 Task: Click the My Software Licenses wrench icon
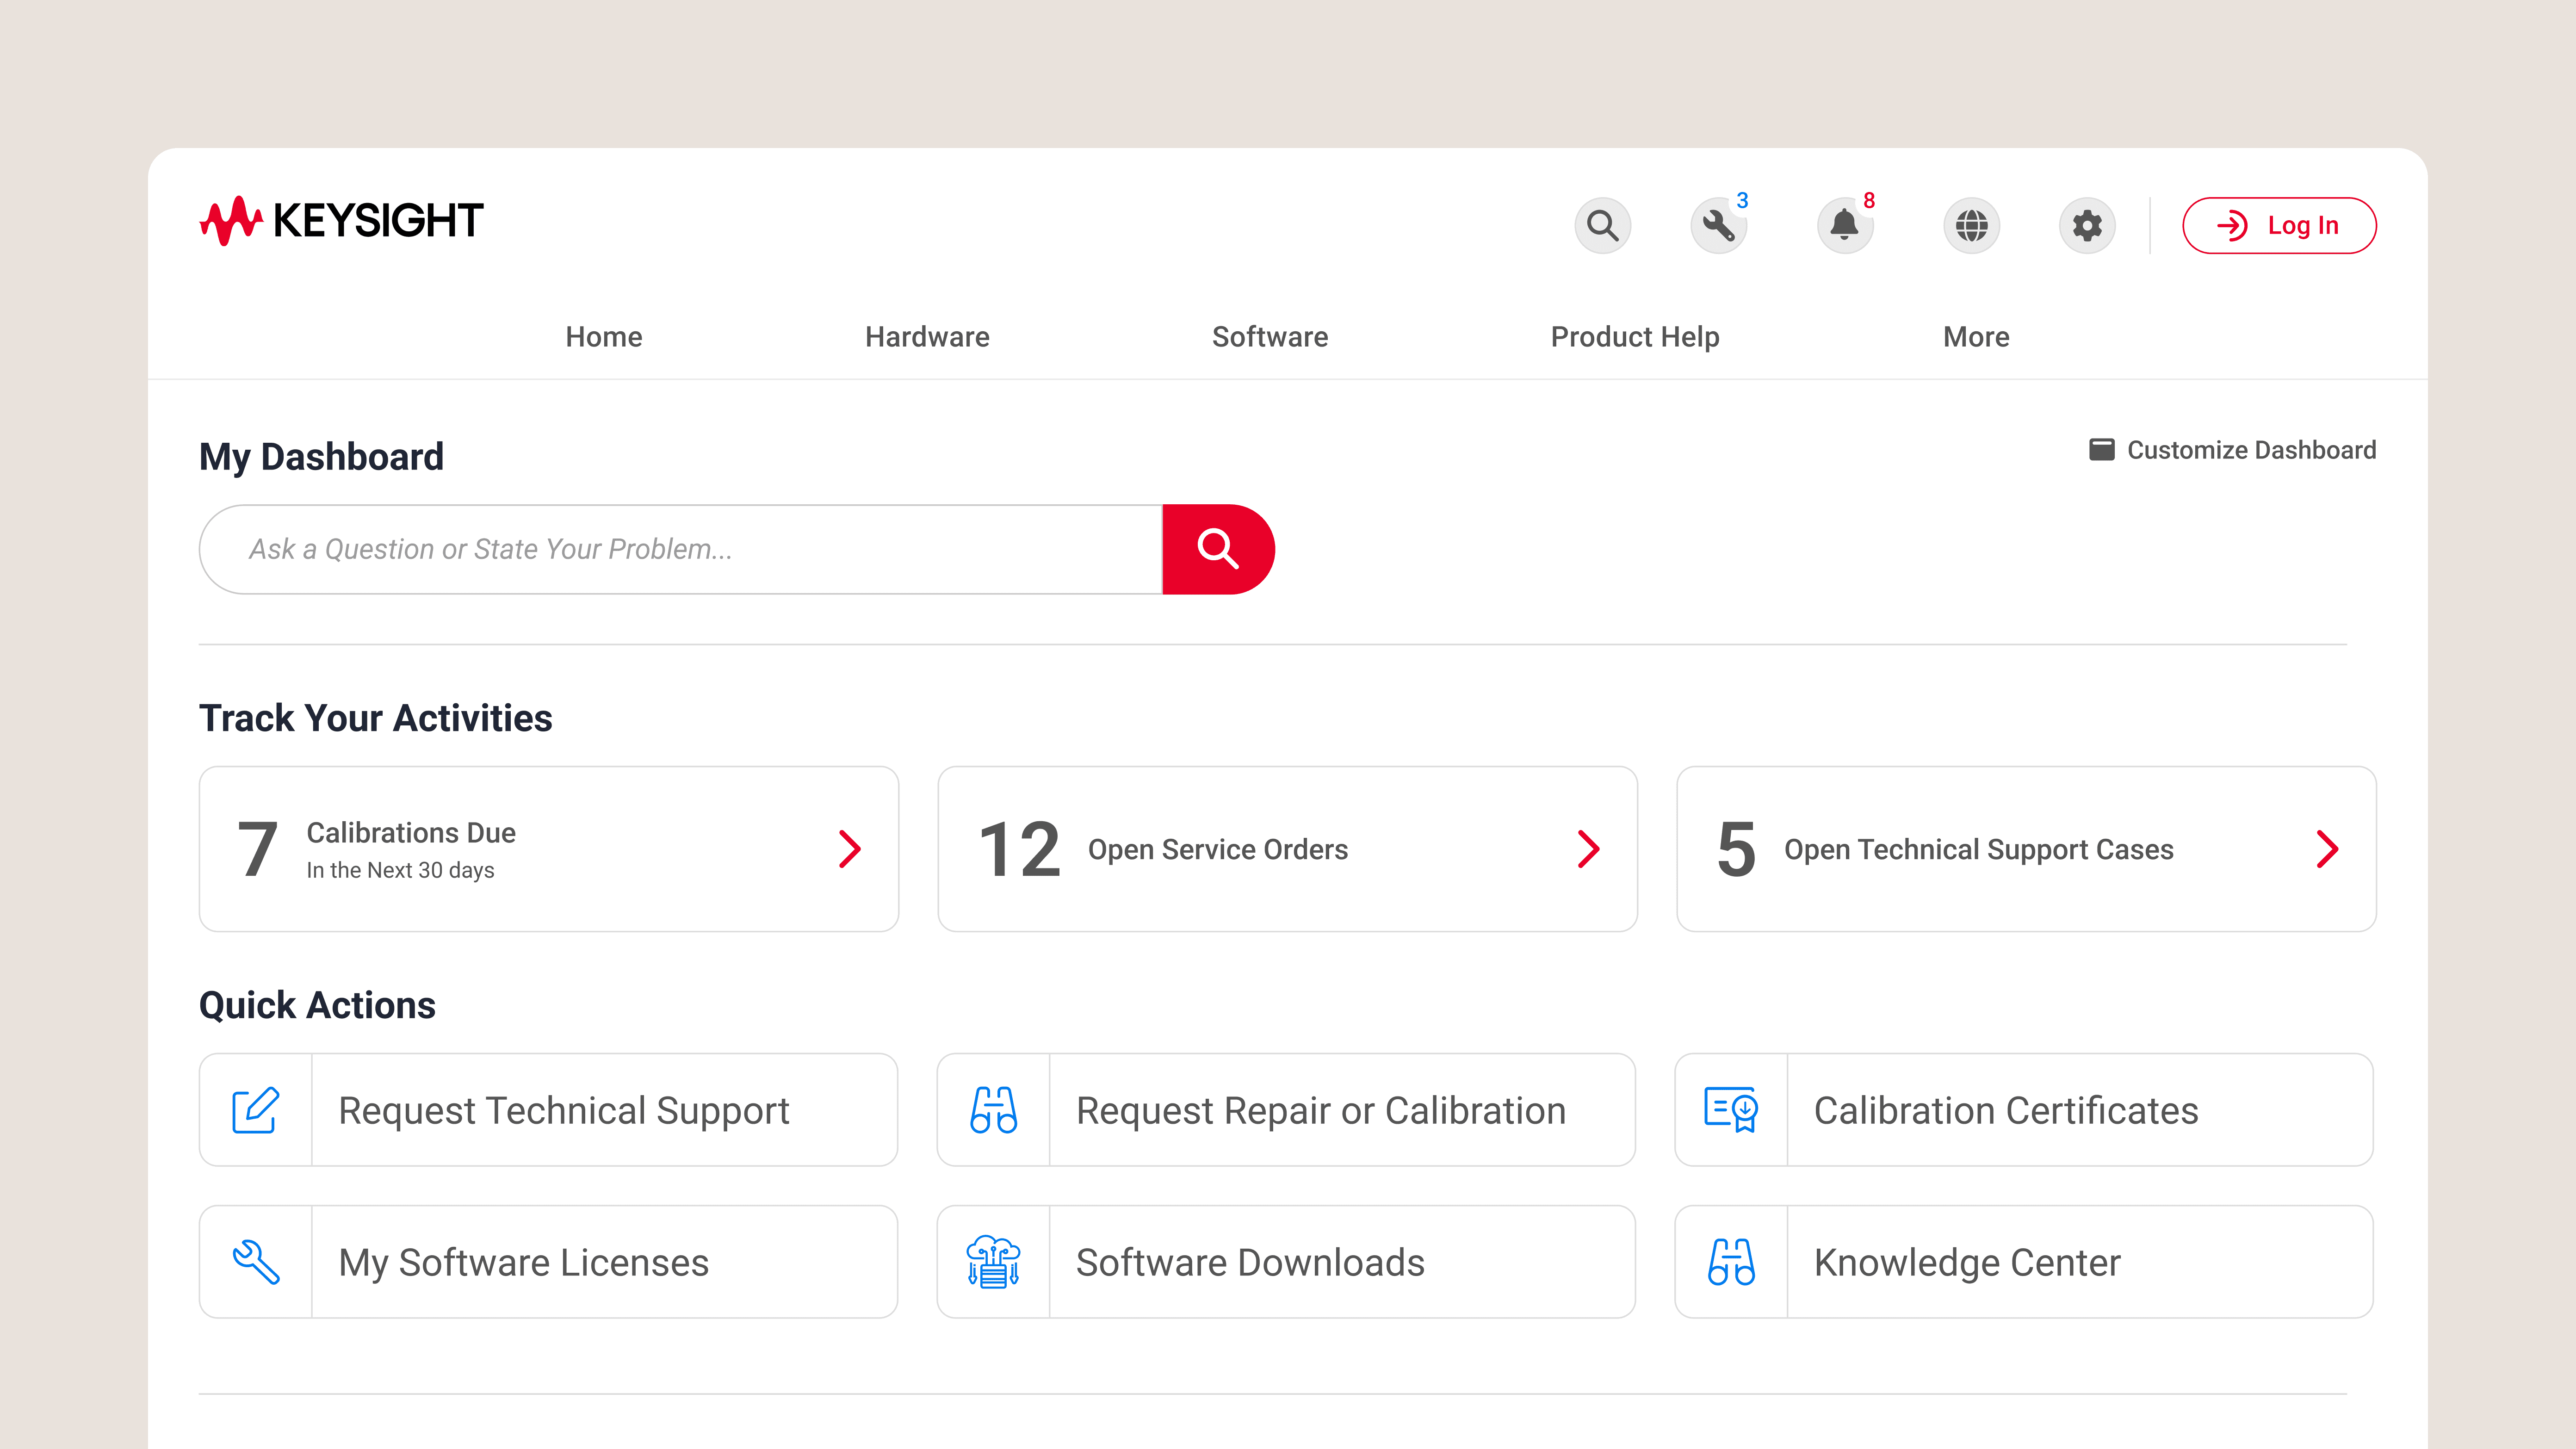pyautogui.click(x=256, y=1261)
